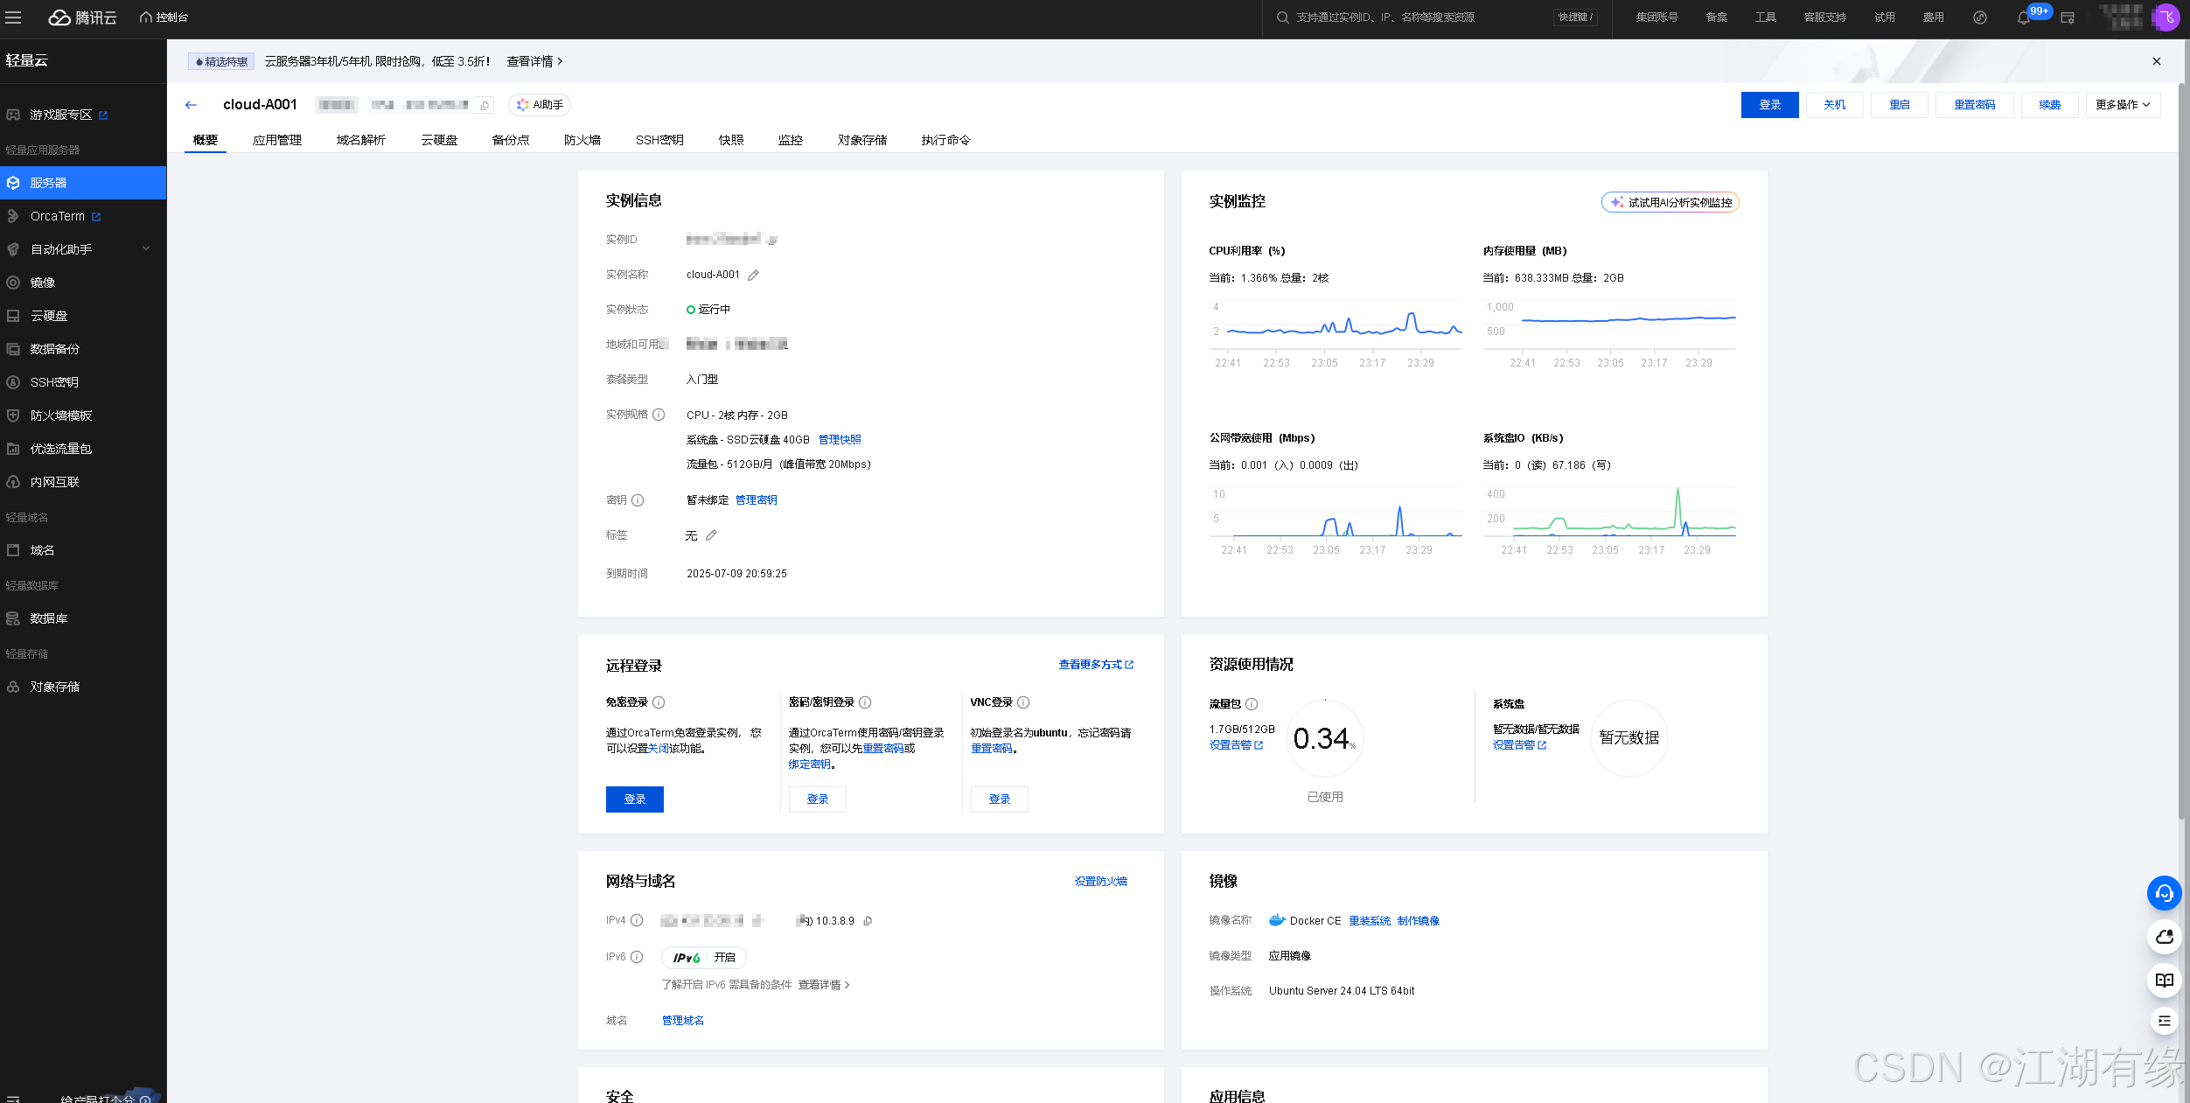Switch to the 防火墙 tab
The width and height of the screenshot is (2190, 1103).
(582, 140)
